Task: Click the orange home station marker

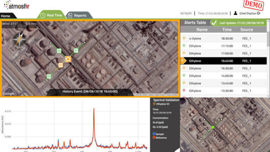Action: click(x=68, y=59)
